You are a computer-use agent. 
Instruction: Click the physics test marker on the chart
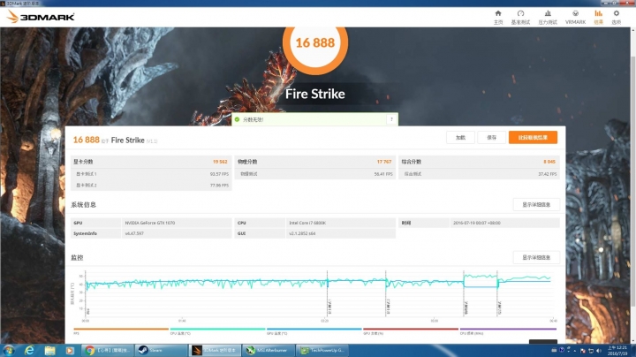pyautogui.click(x=466, y=308)
